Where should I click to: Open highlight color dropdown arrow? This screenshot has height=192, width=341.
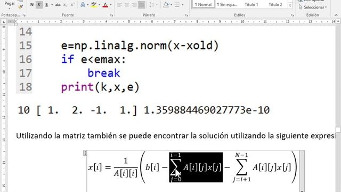pos(100,5)
